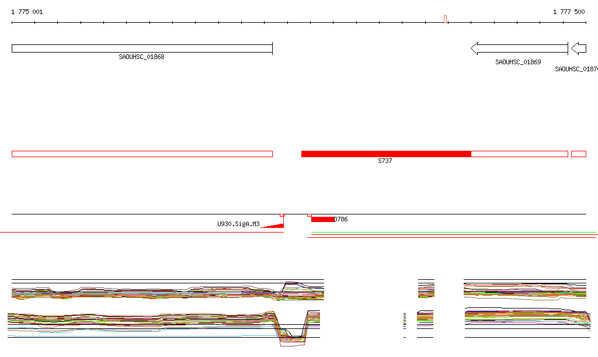Click the green transcript line
Viewport: 598px width, 357px height.
pos(454,233)
